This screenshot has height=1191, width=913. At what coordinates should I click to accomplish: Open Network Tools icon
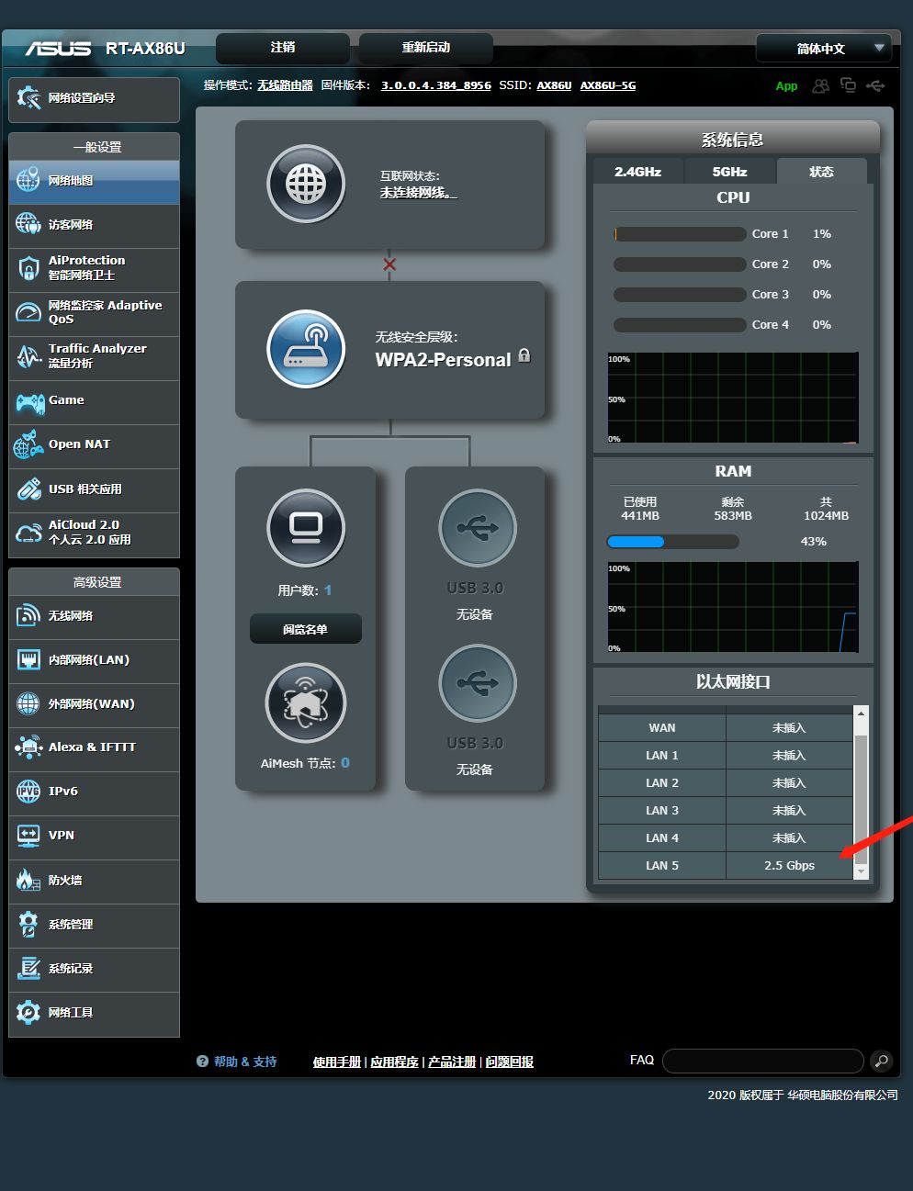click(28, 1012)
